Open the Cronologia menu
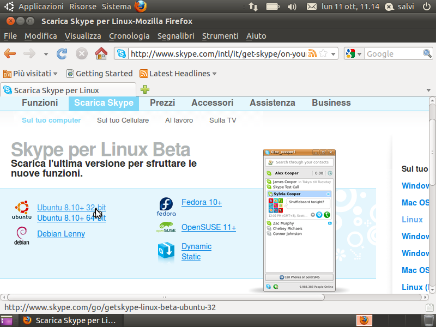Image resolution: width=436 pixels, height=327 pixels. coord(129,36)
